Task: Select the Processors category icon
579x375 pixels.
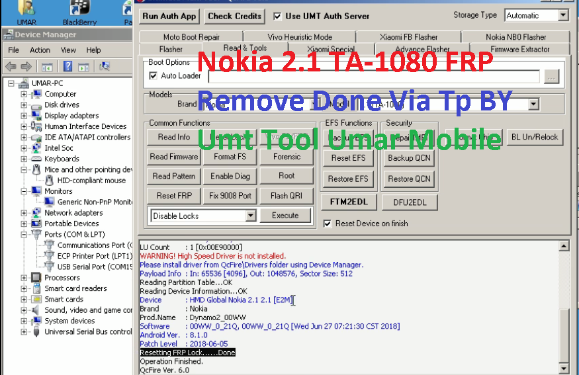Action: (36, 278)
